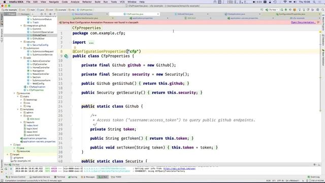Screen dimensions: 325x183
Task: Collapse the templates folder node
Action: click(18, 109)
